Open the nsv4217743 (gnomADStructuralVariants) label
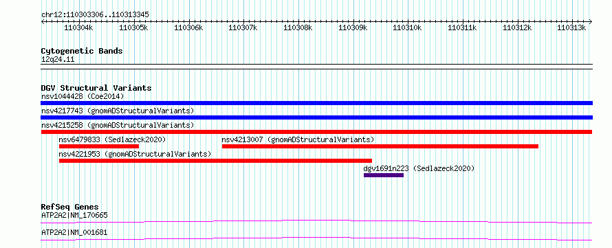 (118, 111)
